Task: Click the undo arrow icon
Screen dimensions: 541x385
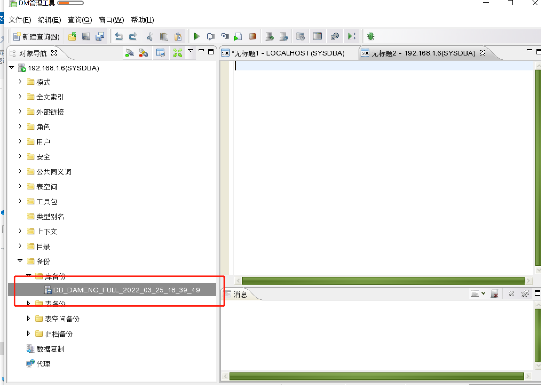Action: coord(119,36)
